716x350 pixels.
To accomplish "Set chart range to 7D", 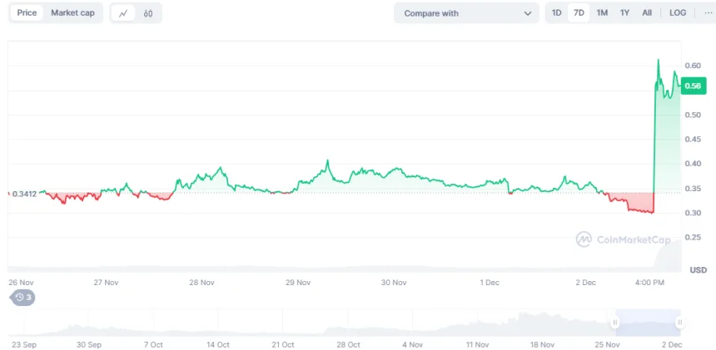I will point(579,13).
